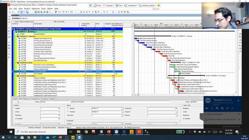Viewport: 249px width, 140px height.
Task: Click the remote taskbar search box
Action: click(x=41, y=132)
